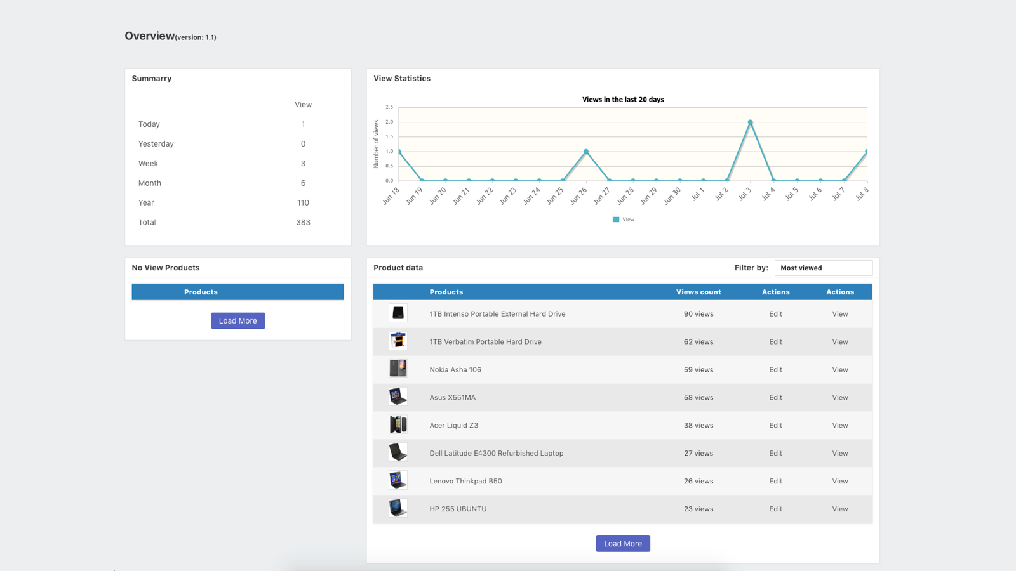Toggle the View series in chart legend
The width and height of the screenshot is (1016, 571).
[622, 220]
